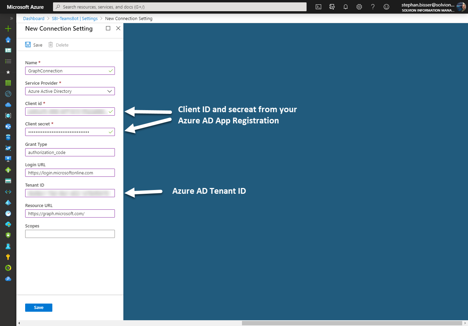The image size is (468, 326).
Task: Open Azure Cosmos DB planet icon
Action: 8,148
